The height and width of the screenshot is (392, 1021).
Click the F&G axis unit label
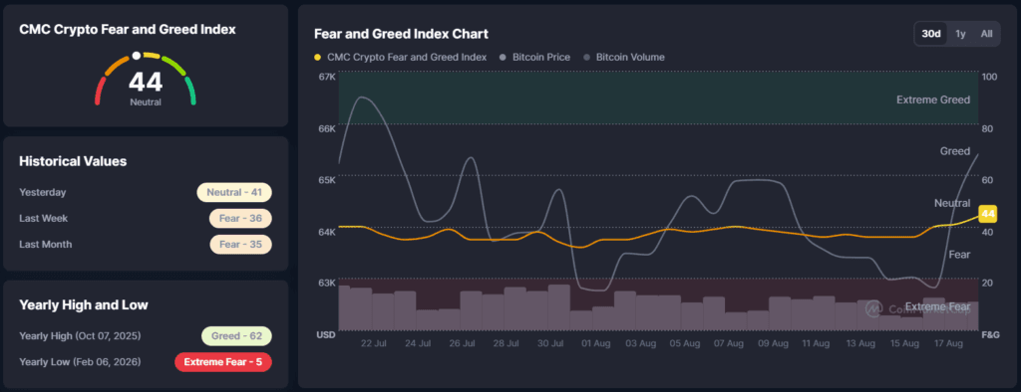(x=990, y=335)
